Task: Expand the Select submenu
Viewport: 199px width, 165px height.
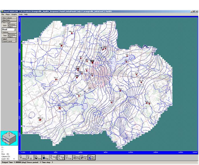Action: (x=9, y=39)
